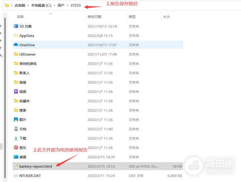Sort by the 大小 column header
Viewport: 241px width, 182px height.
166,17
